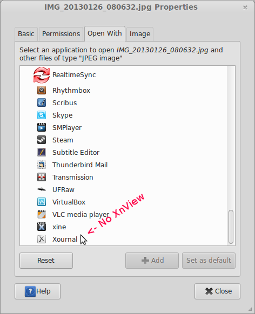The height and width of the screenshot is (314, 255).
Task: Select the Open With tab
Action: [105, 33]
